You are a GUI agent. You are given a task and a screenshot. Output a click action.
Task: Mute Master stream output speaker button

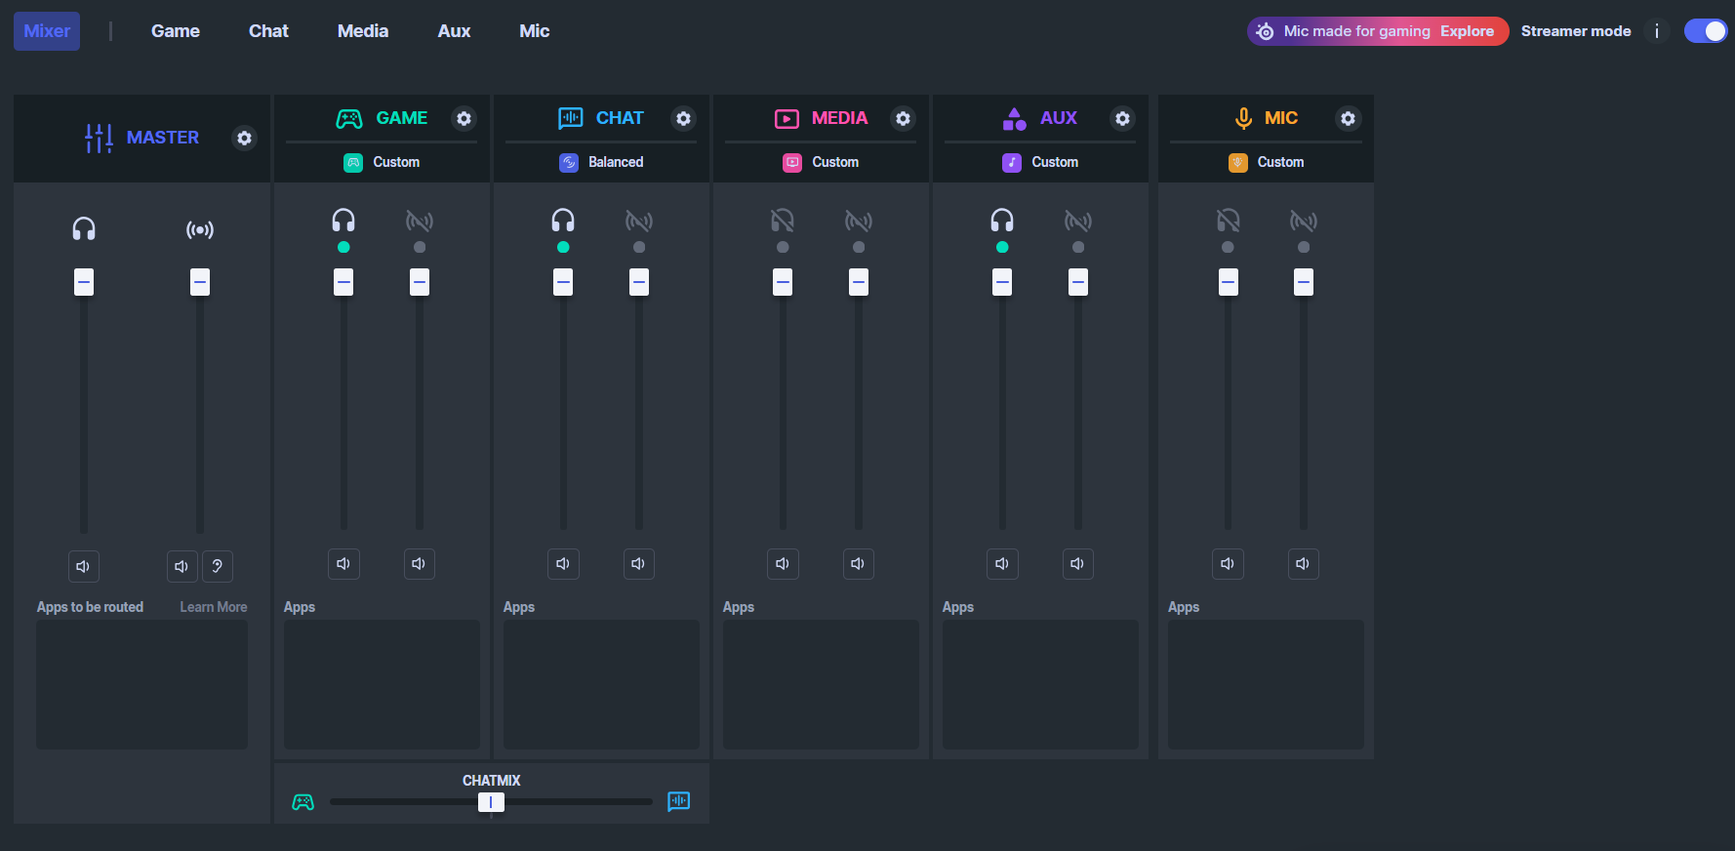[x=182, y=566]
